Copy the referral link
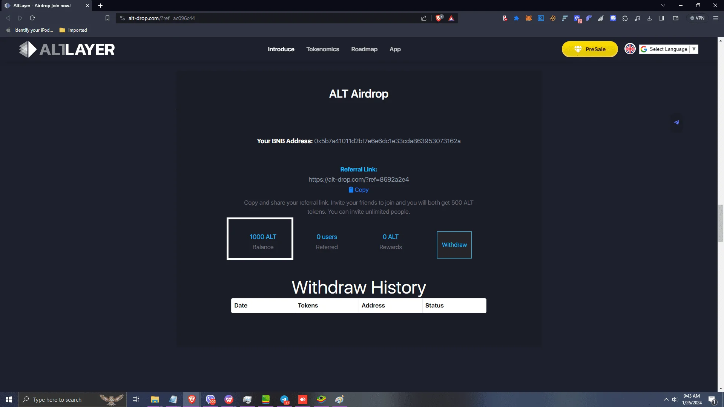 click(x=359, y=190)
